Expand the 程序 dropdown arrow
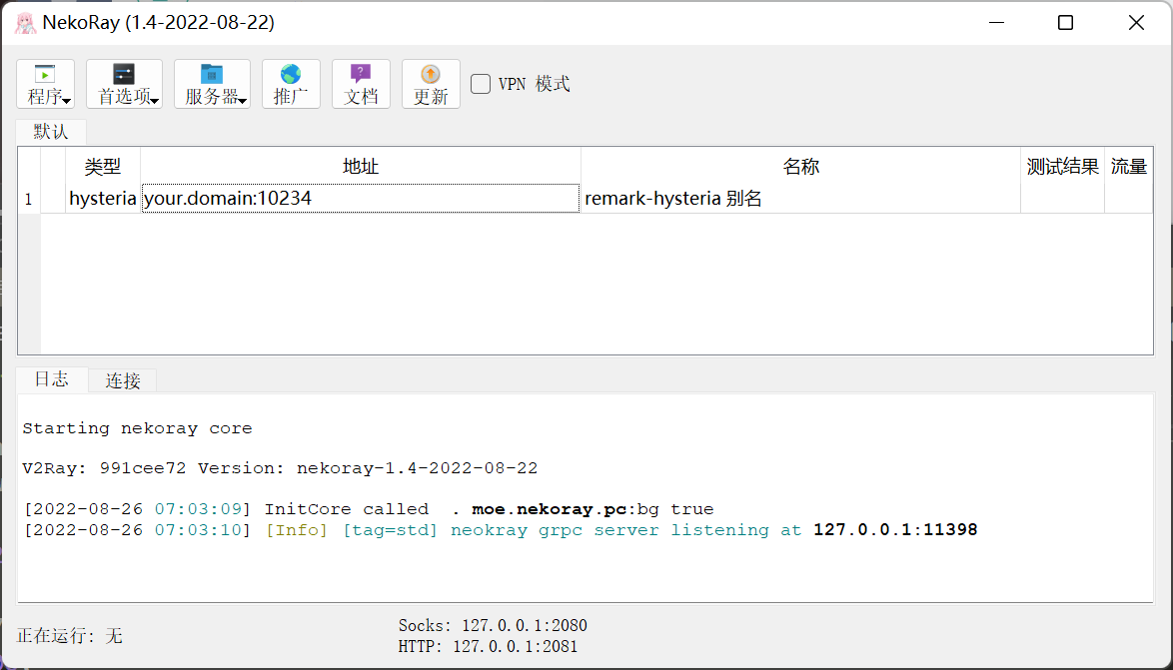 pos(67,100)
